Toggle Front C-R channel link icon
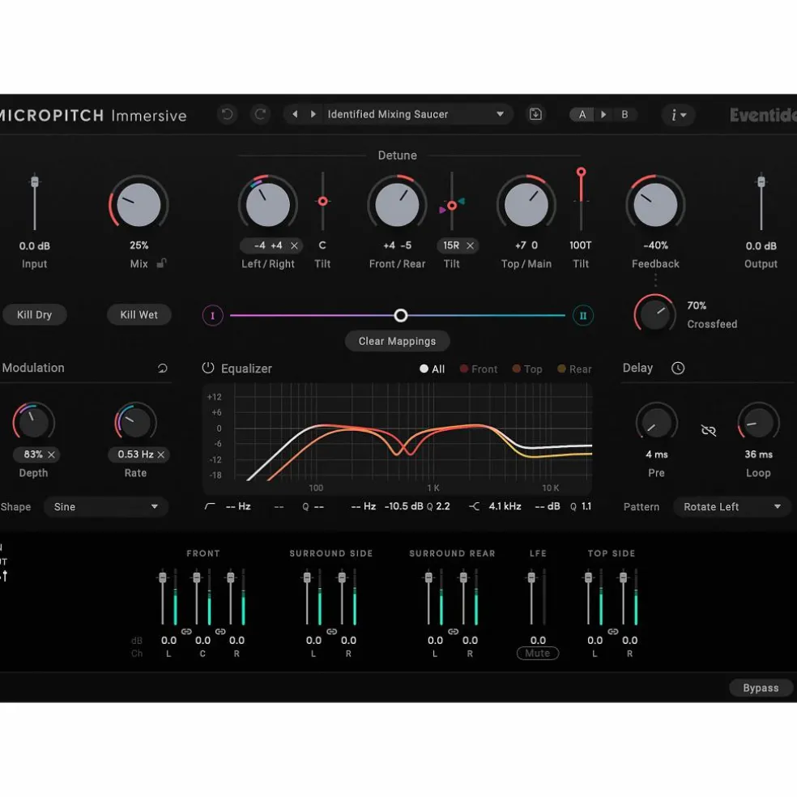797x797 pixels. 220,631
